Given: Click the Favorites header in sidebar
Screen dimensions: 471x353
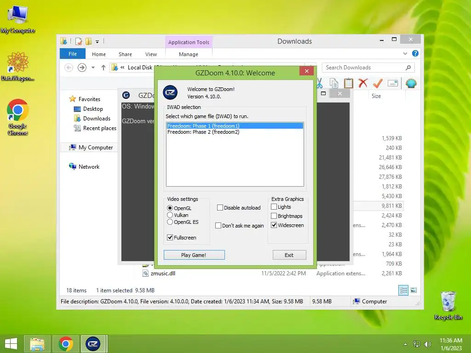Looking at the screenshot, I should tap(89, 99).
